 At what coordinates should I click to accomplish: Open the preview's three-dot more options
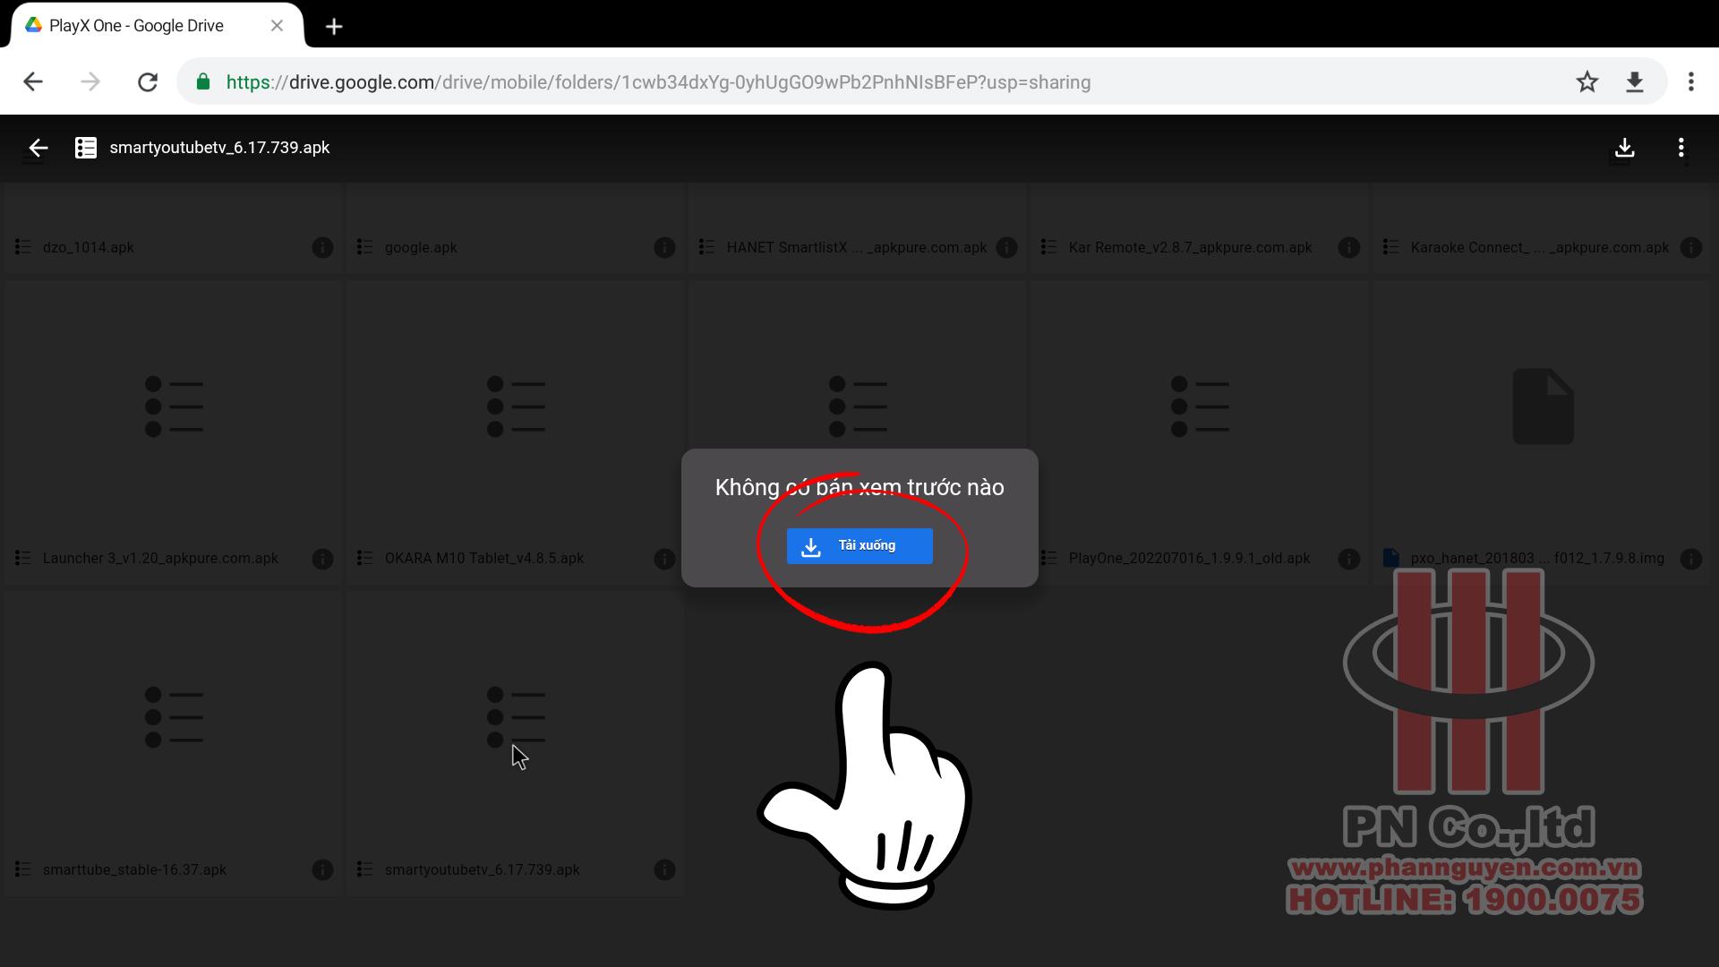pyautogui.click(x=1681, y=148)
